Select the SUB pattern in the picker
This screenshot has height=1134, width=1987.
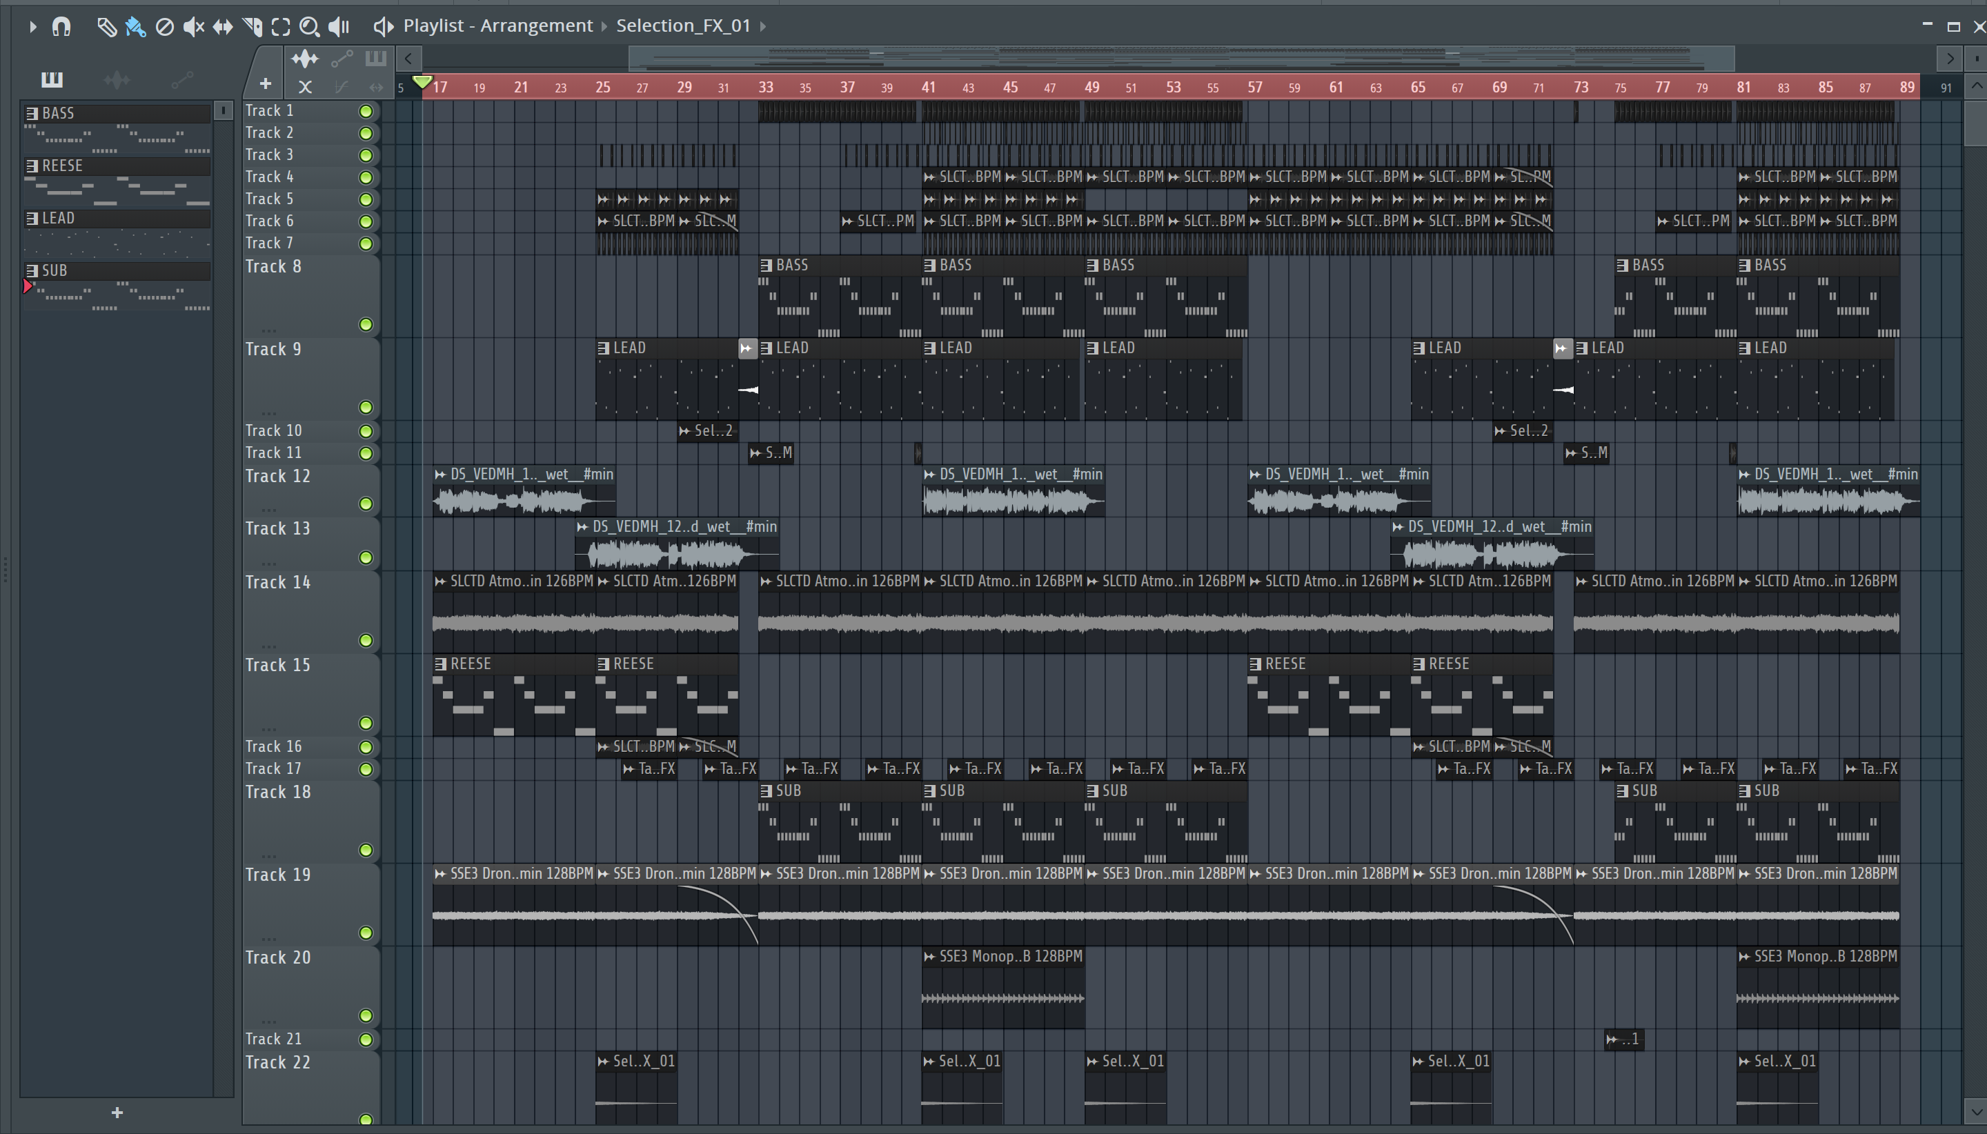tap(117, 271)
